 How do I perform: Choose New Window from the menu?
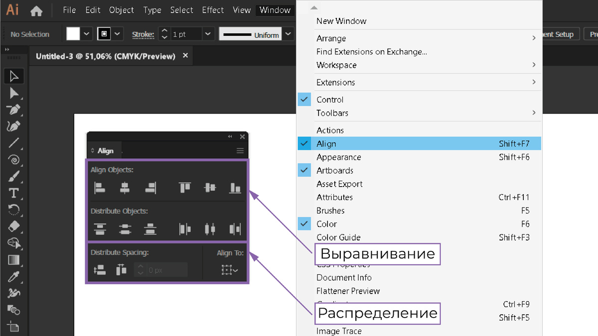[x=341, y=21]
